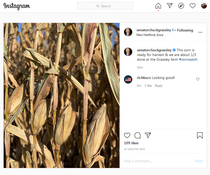This screenshot has height=175, width=210.
Task: Open post options three-dots menu
Action: coord(200,32)
